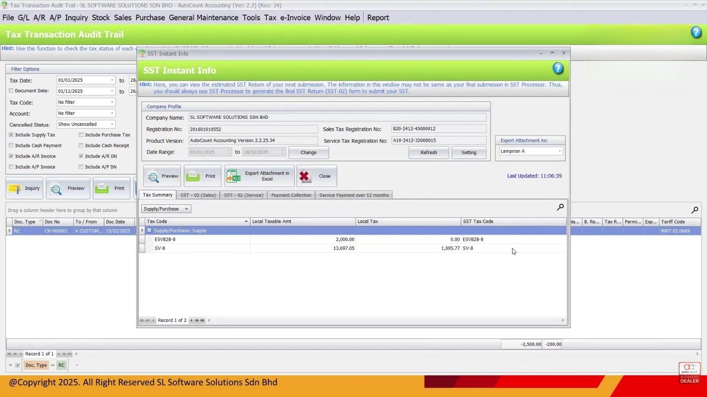Click the Setting button

click(469, 152)
